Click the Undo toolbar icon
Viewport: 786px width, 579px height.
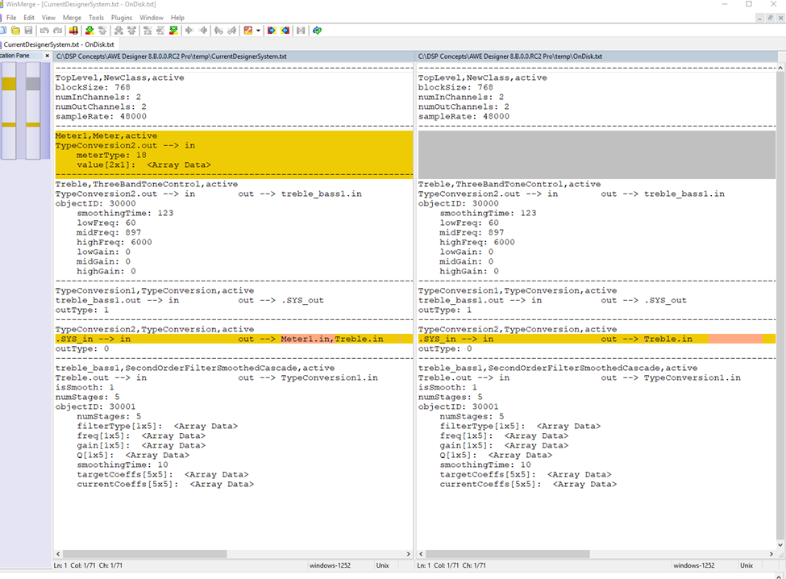[44, 31]
